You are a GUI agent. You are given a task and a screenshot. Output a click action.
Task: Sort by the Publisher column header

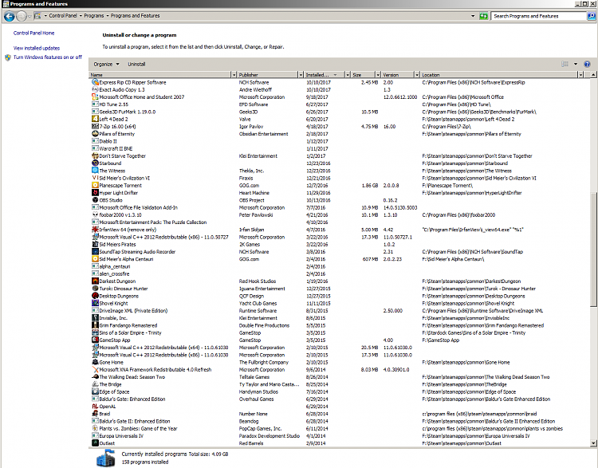[x=267, y=75]
